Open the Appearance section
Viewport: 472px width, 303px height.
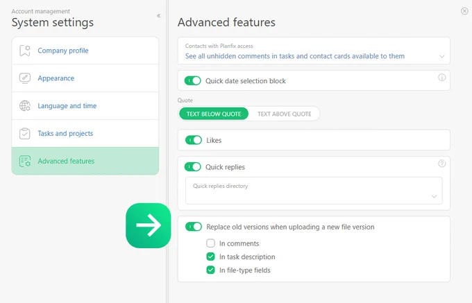pyautogui.click(x=85, y=78)
